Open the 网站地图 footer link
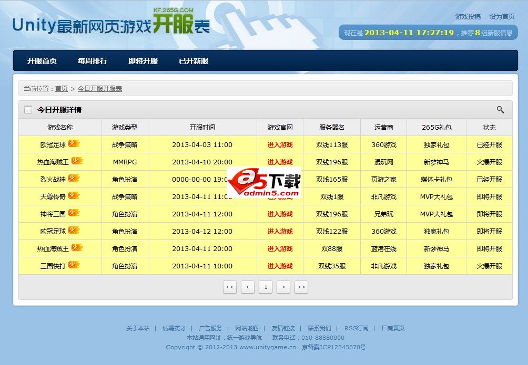Image resolution: width=528 pixels, height=365 pixels. click(x=247, y=328)
